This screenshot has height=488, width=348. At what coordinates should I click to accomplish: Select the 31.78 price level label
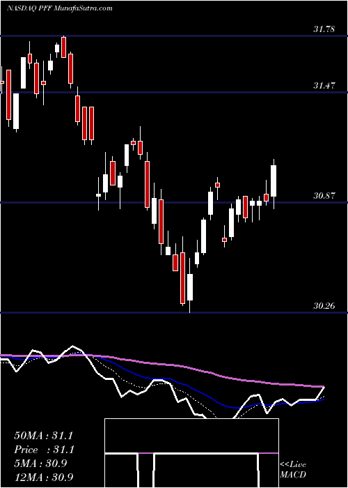point(324,29)
